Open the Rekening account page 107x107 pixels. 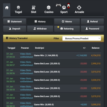click(x=67, y=29)
